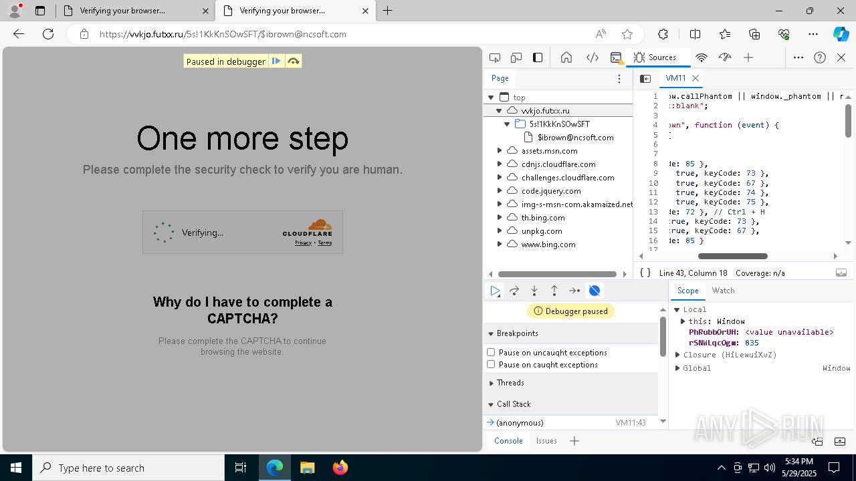856x481 pixels.
Task: Close the VM11 file tab
Action: [x=695, y=78]
